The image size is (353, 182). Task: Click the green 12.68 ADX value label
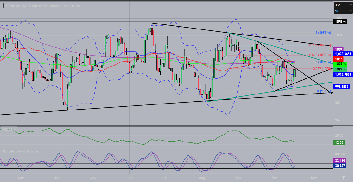pos(339,142)
